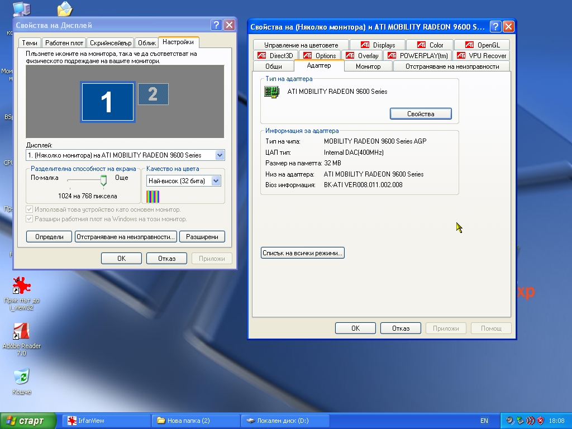This screenshot has width=572, height=429.
Task: Open Списък на всички режими list
Action: (x=302, y=253)
